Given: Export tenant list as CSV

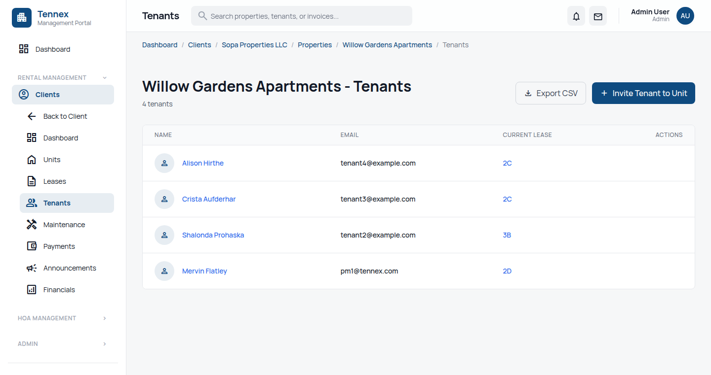Looking at the screenshot, I should (x=551, y=93).
